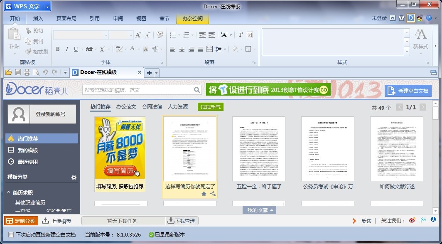Open the 五险一金，终于懂了 template thumbnail
Viewport: 442px width, 244px height.
(x=259, y=149)
